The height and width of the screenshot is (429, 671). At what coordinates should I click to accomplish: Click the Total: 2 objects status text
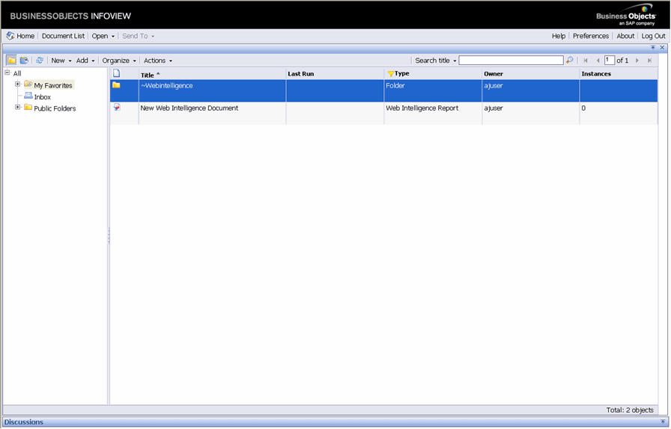point(630,410)
